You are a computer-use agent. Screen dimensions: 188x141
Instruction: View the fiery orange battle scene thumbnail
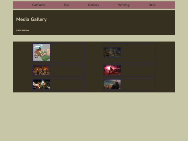(x=42, y=70)
